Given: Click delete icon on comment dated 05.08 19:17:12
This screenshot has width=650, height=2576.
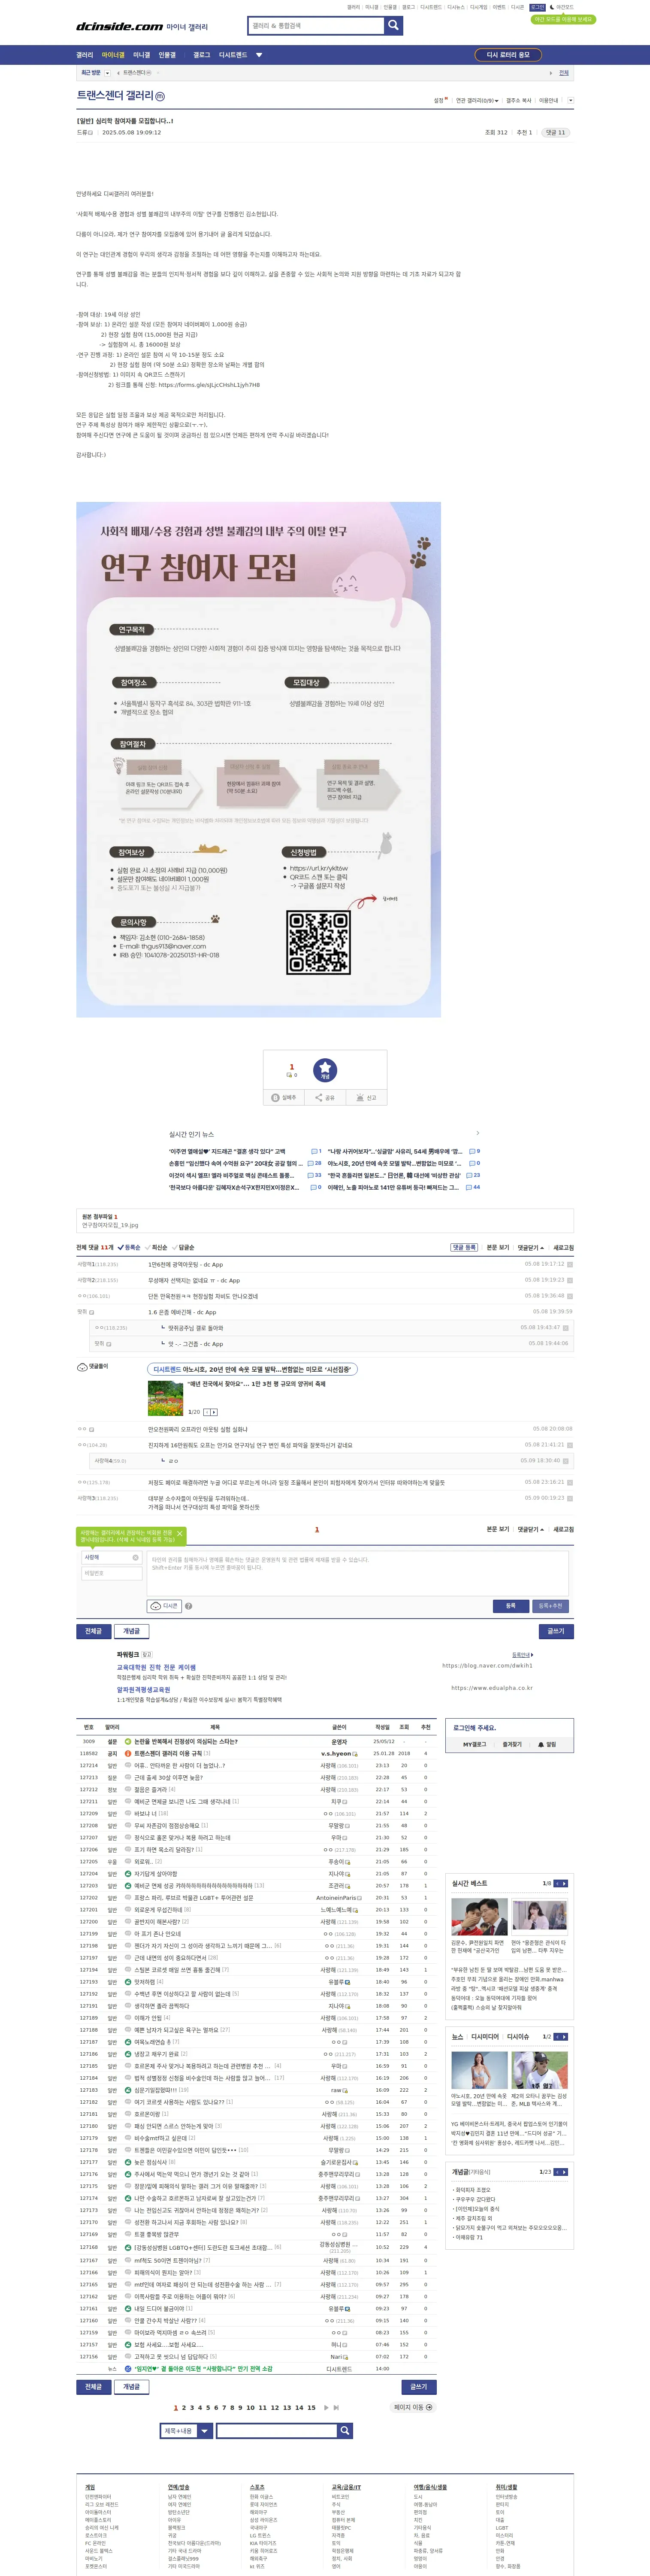Looking at the screenshot, I should 570,1264.
